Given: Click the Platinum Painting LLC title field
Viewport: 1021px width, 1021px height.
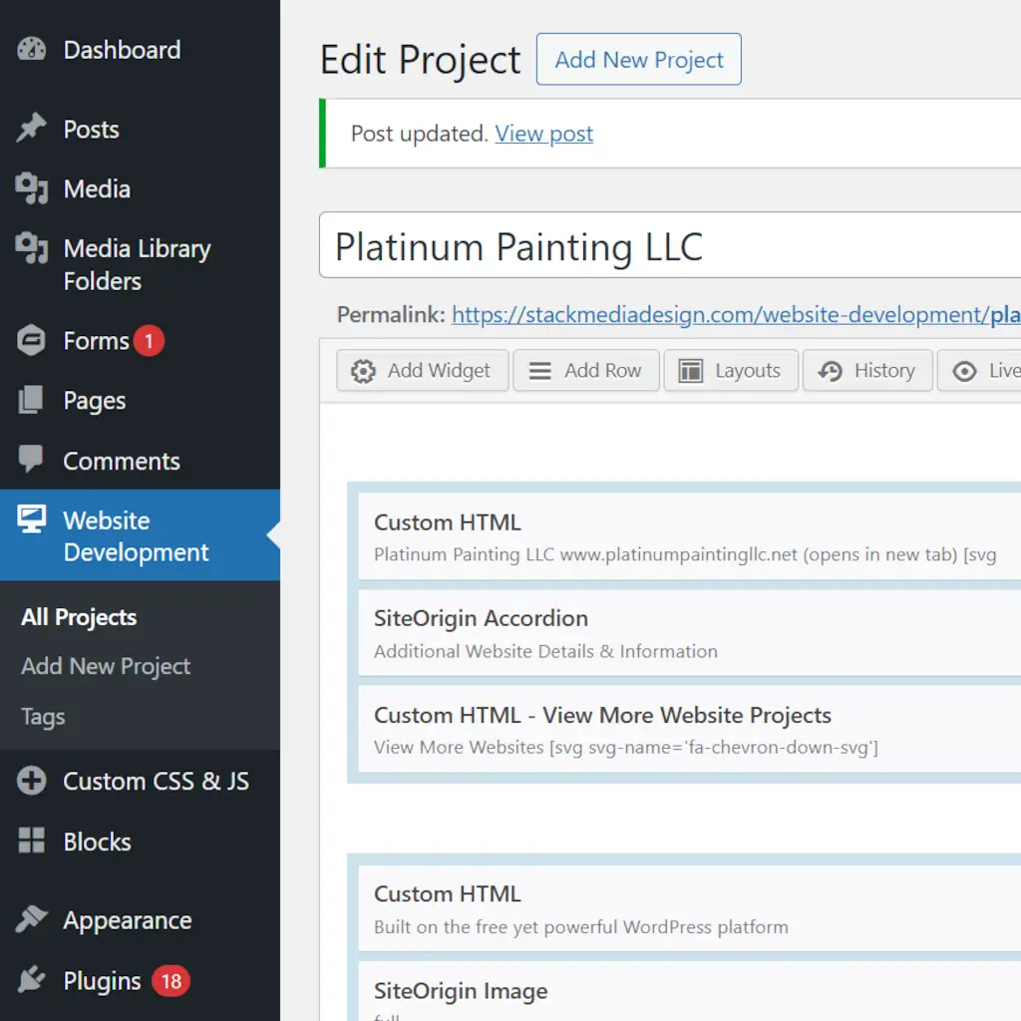Looking at the screenshot, I should click(x=670, y=245).
